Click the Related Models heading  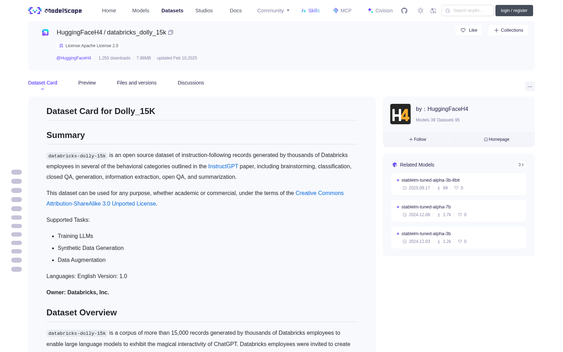pos(417,165)
